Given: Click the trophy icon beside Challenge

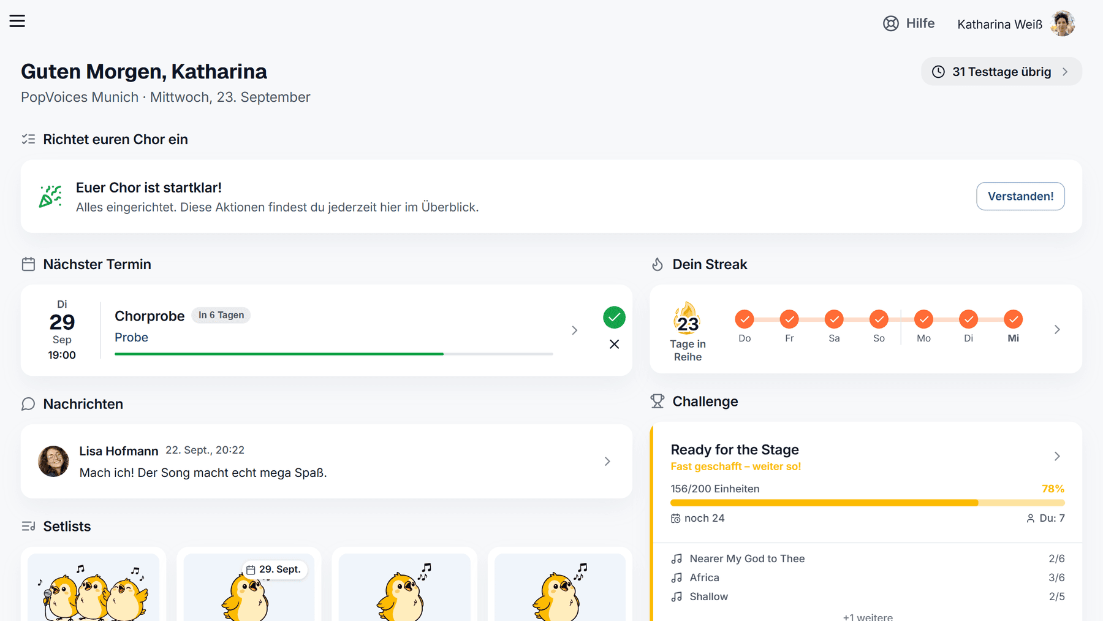Looking at the screenshot, I should point(658,402).
